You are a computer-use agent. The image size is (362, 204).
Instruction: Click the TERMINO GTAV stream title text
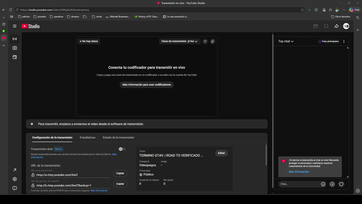(x=171, y=156)
